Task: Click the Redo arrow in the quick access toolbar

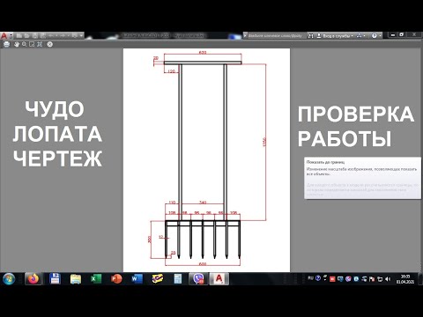Action: 63,36
